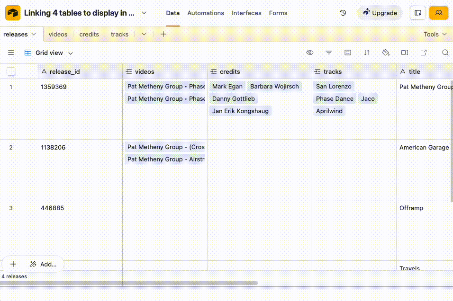Open the sort arrows icon
453x301 pixels.
tap(367, 53)
